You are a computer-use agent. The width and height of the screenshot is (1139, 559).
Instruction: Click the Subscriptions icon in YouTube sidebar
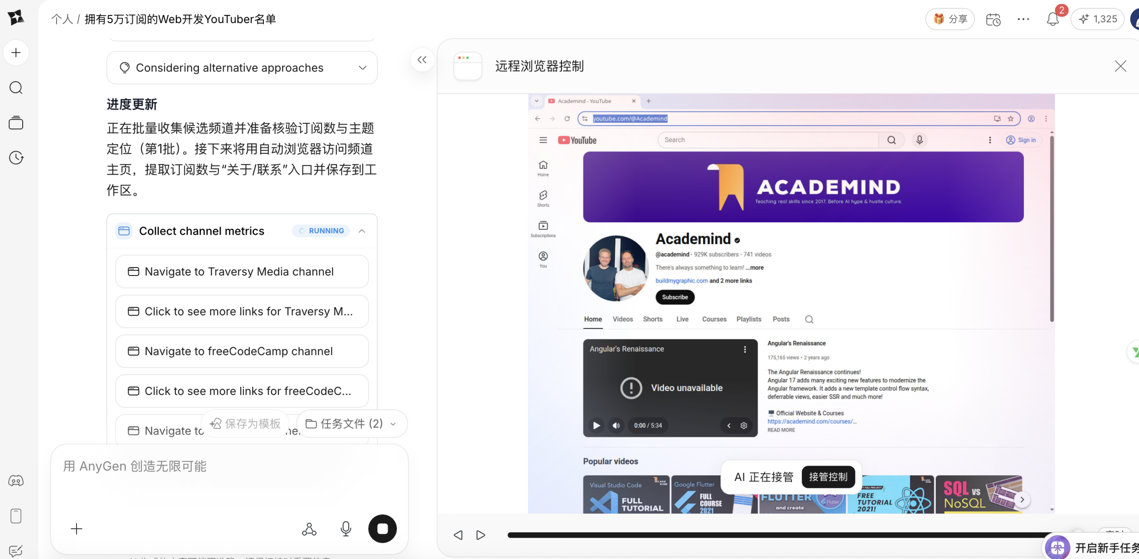point(543,229)
